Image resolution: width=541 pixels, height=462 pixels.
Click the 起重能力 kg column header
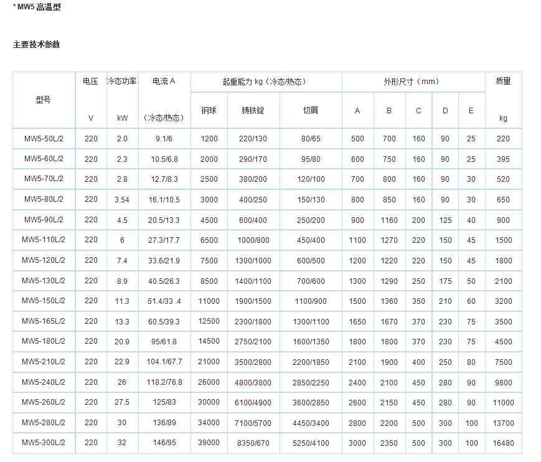(x=266, y=82)
